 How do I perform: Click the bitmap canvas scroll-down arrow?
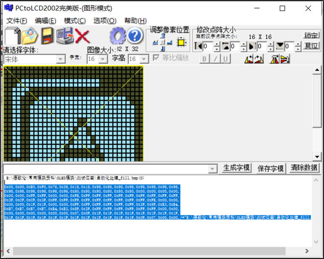tap(317, 157)
